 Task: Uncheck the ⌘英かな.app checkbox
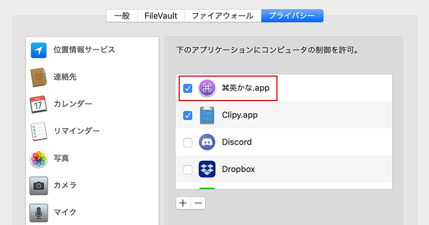(188, 89)
